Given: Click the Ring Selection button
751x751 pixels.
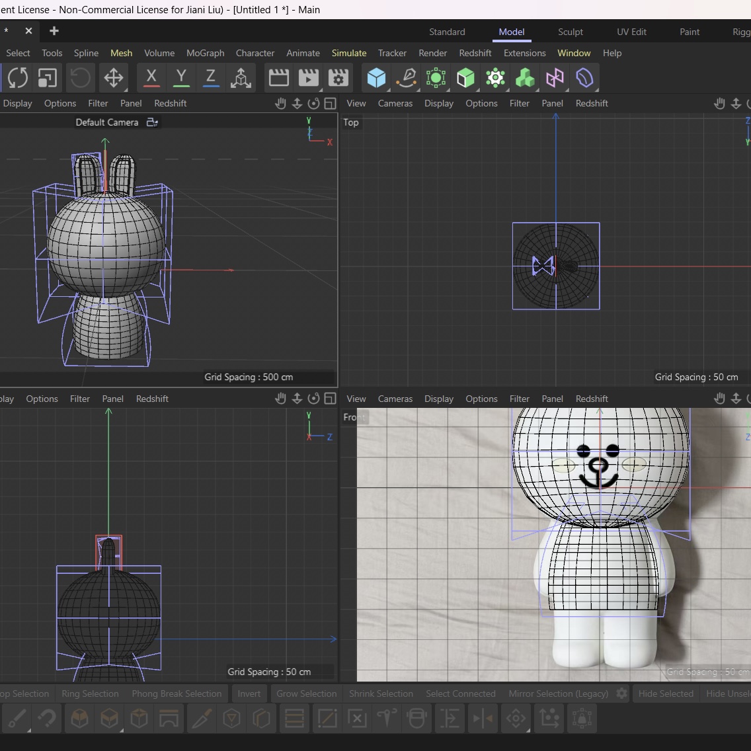Looking at the screenshot, I should pos(90,693).
